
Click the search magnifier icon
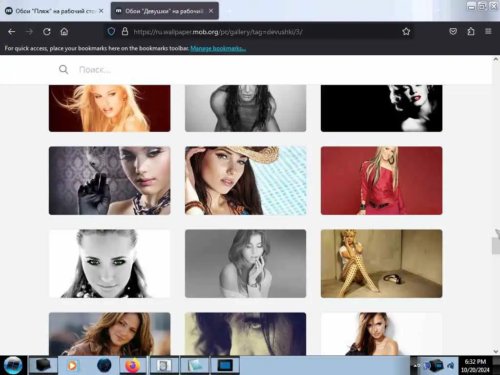pyautogui.click(x=63, y=69)
